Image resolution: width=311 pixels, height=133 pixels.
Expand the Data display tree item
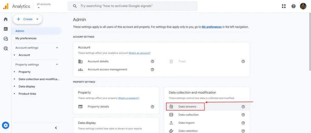point(15,87)
